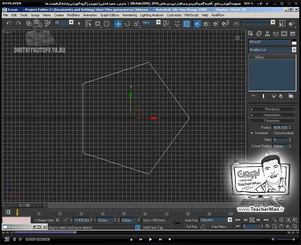
Task: Activate Select and Move tool
Action: pyautogui.click(x=118, y=24)
